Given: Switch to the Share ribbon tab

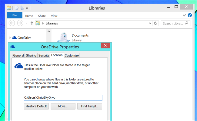Looking at the screenshot, I should 42,16.
